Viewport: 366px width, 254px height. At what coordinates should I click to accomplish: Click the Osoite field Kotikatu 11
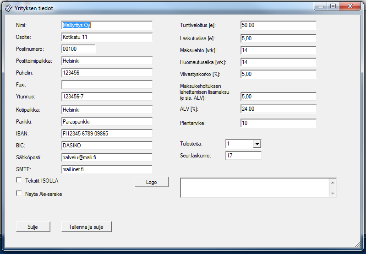(x=107, y=37)
